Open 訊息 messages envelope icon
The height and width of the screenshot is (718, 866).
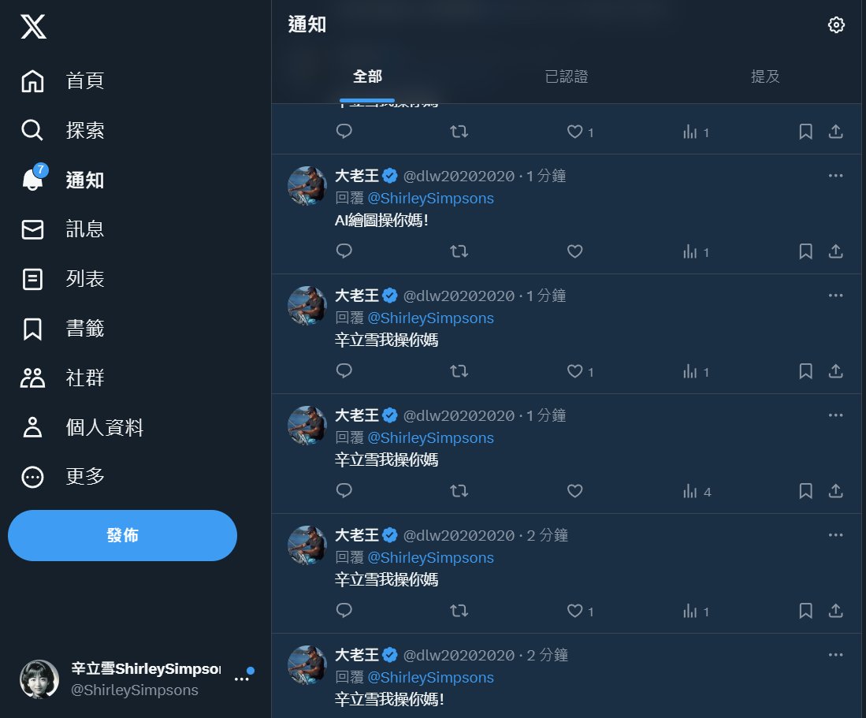tap(32, 229)
